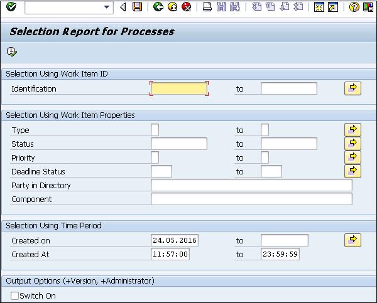Open multiple selection for Status
The image size is (377, 303).
pos(352,144)
